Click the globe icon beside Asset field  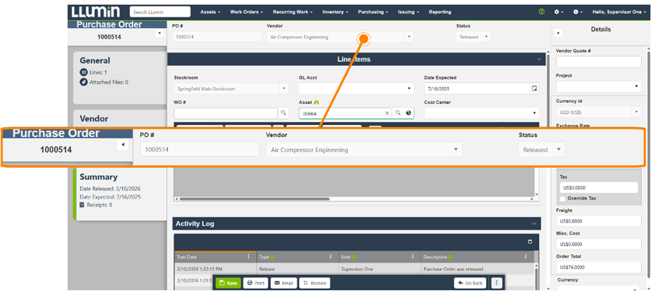(x=408, y=113)
